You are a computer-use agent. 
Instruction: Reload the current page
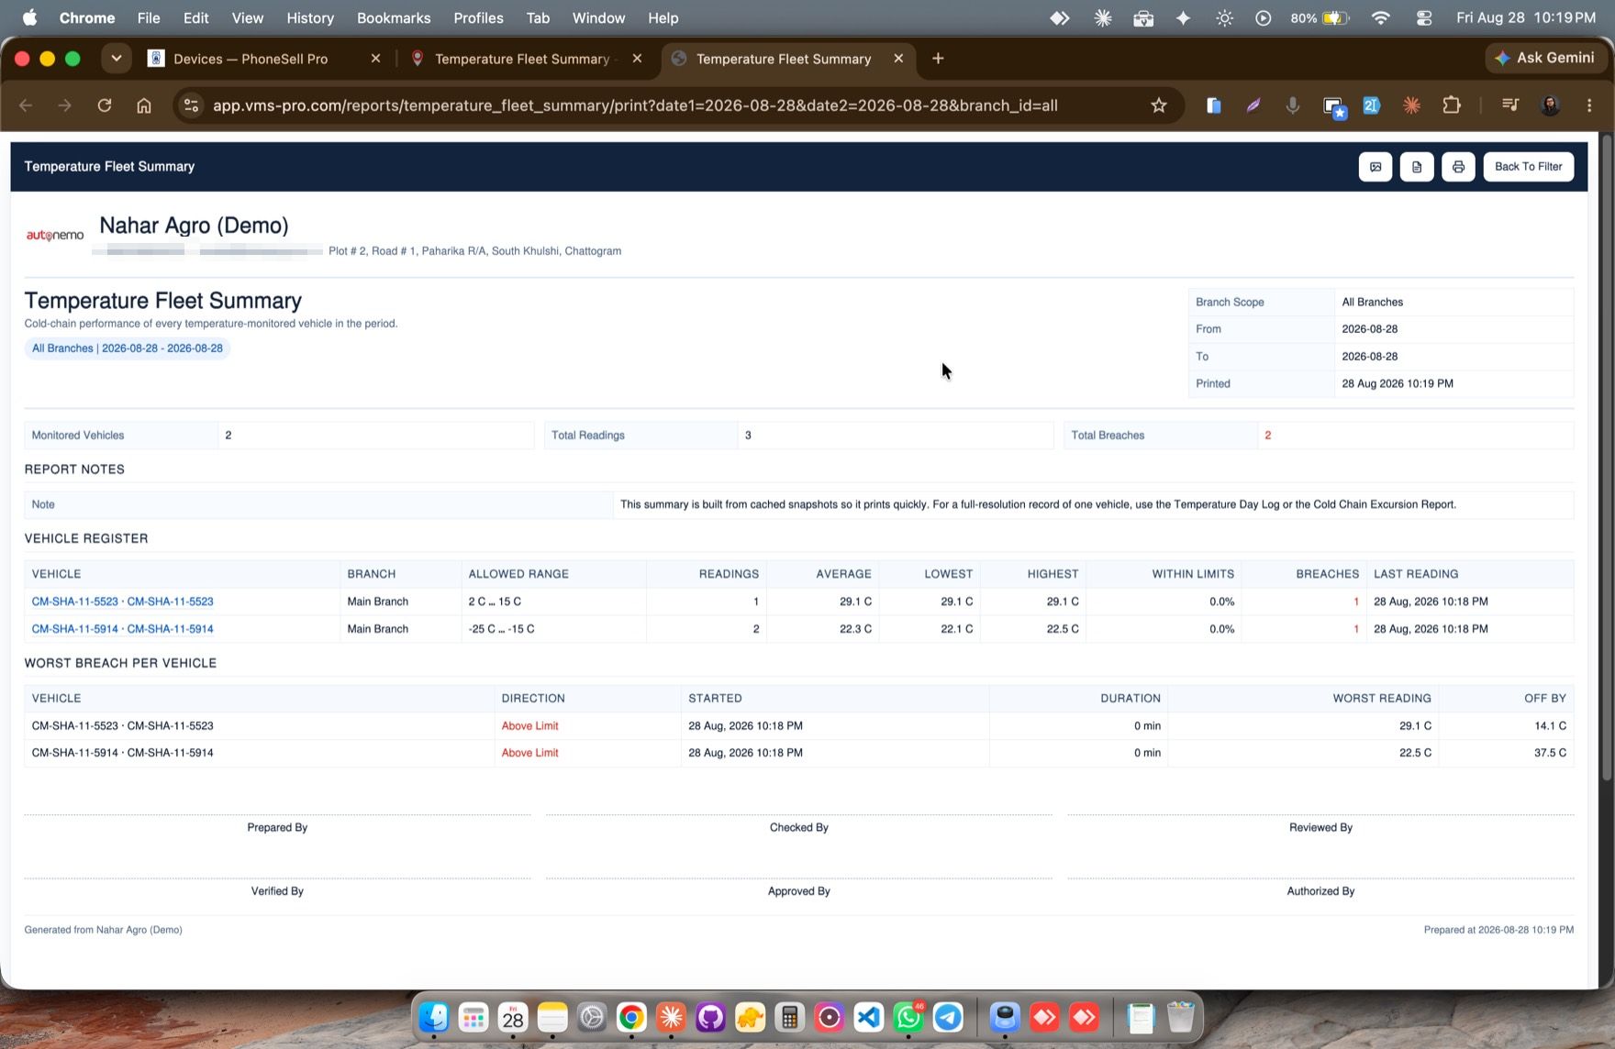105,105
